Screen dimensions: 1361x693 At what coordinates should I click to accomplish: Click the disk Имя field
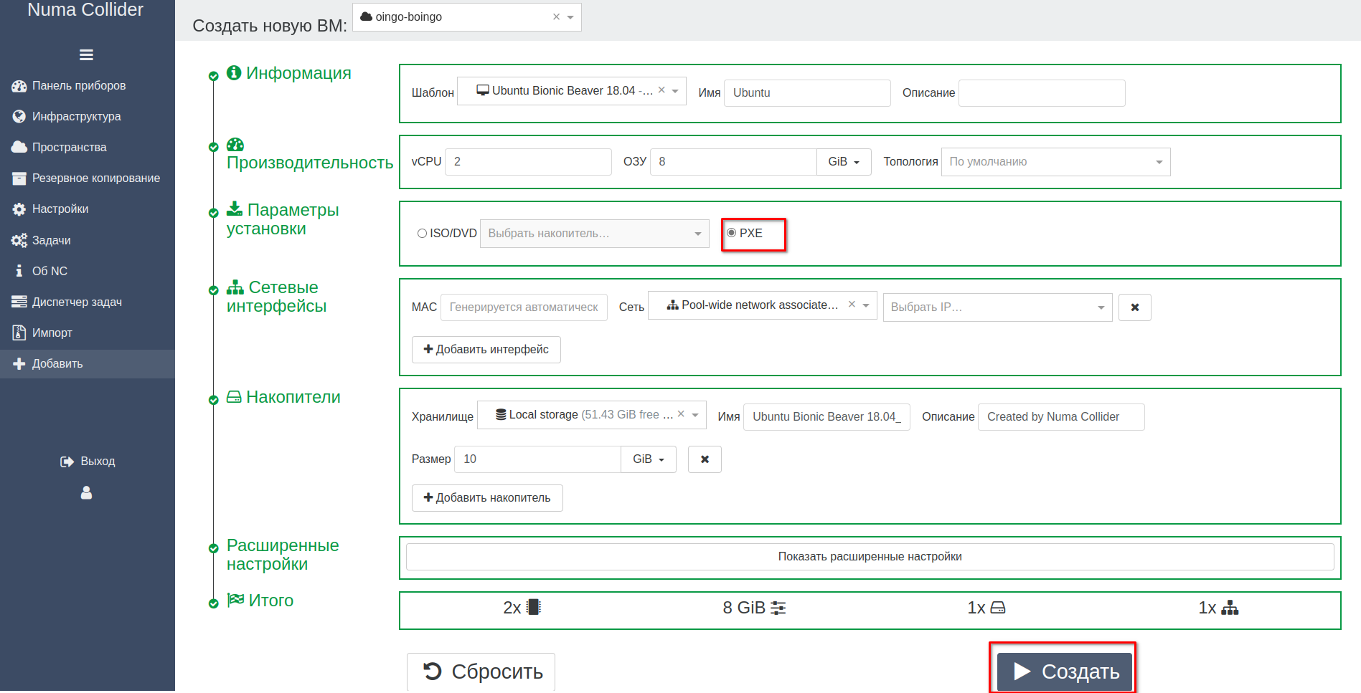(x=827, y=417)
